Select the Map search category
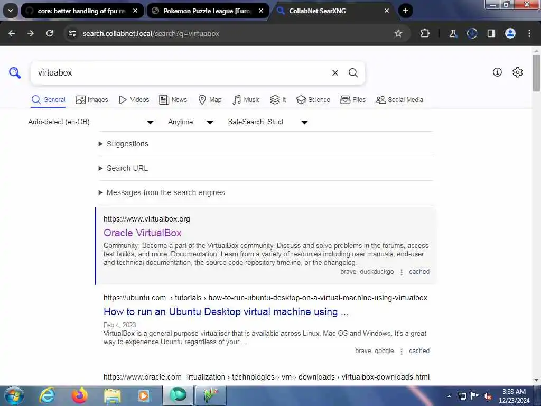The width and height of the screenshot is (541, 406). point(210,100)
